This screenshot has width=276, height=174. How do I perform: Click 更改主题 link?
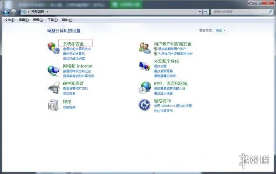tap(160, 66)
